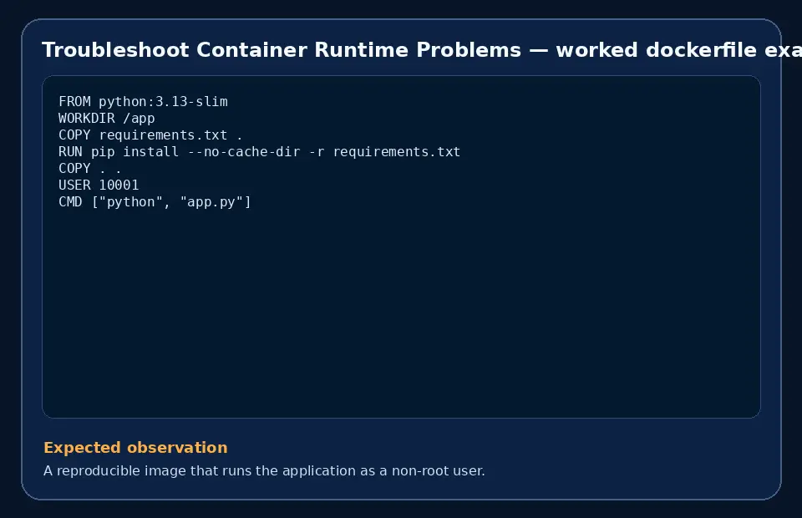Click the 'A reproducible image that runs' sentence
802x518 pixels.
click(x=264, y=470)
